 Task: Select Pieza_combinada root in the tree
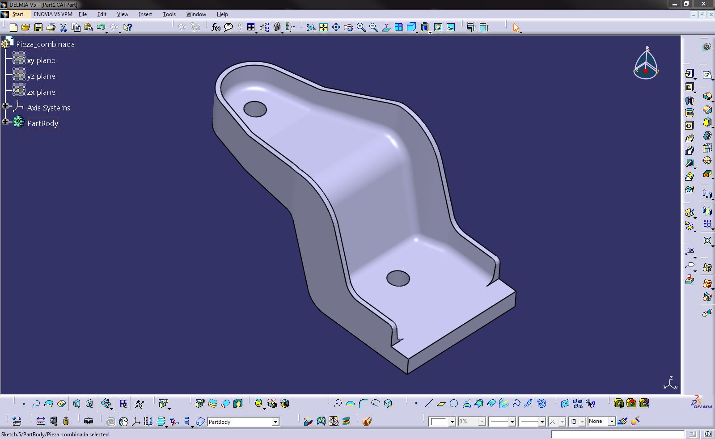pos(46,44)
